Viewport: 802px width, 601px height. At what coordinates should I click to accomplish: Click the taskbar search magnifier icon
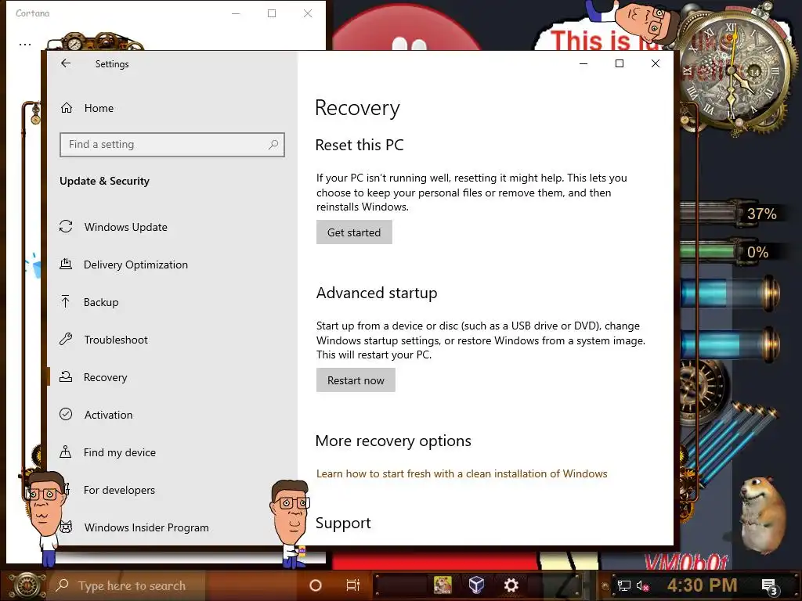[63, 585]
